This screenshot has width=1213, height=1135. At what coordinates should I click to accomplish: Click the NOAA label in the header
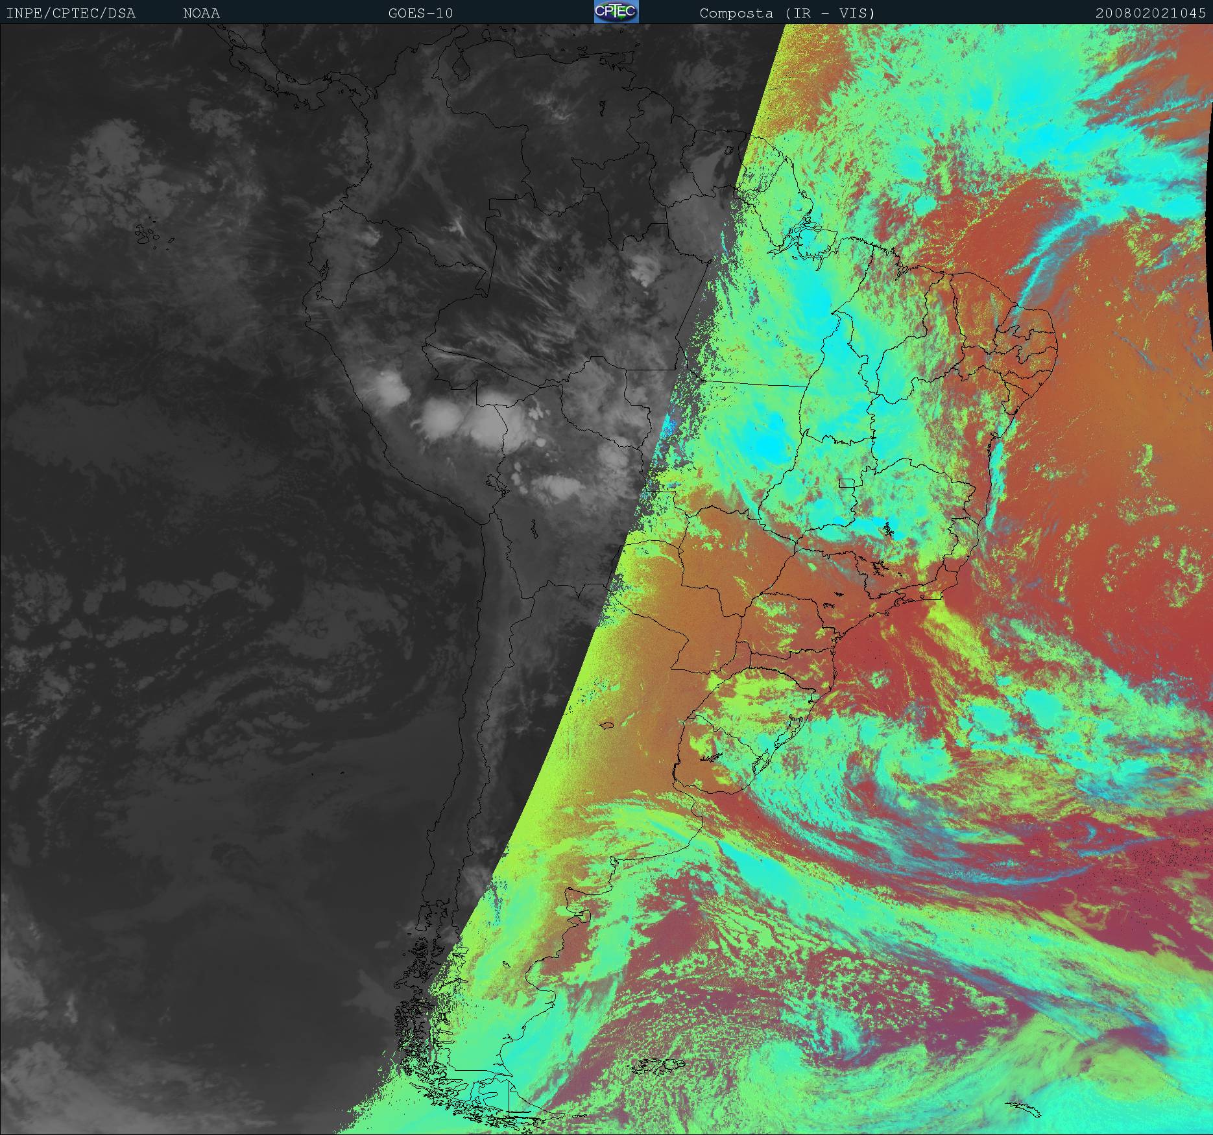[201, 13]
